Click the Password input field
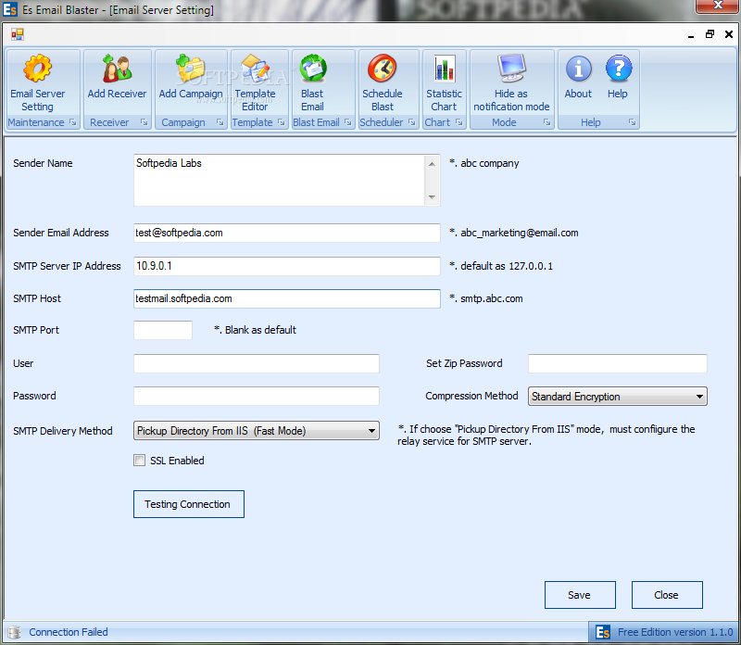This screenshot has width=741, height=645. point(257,396)
